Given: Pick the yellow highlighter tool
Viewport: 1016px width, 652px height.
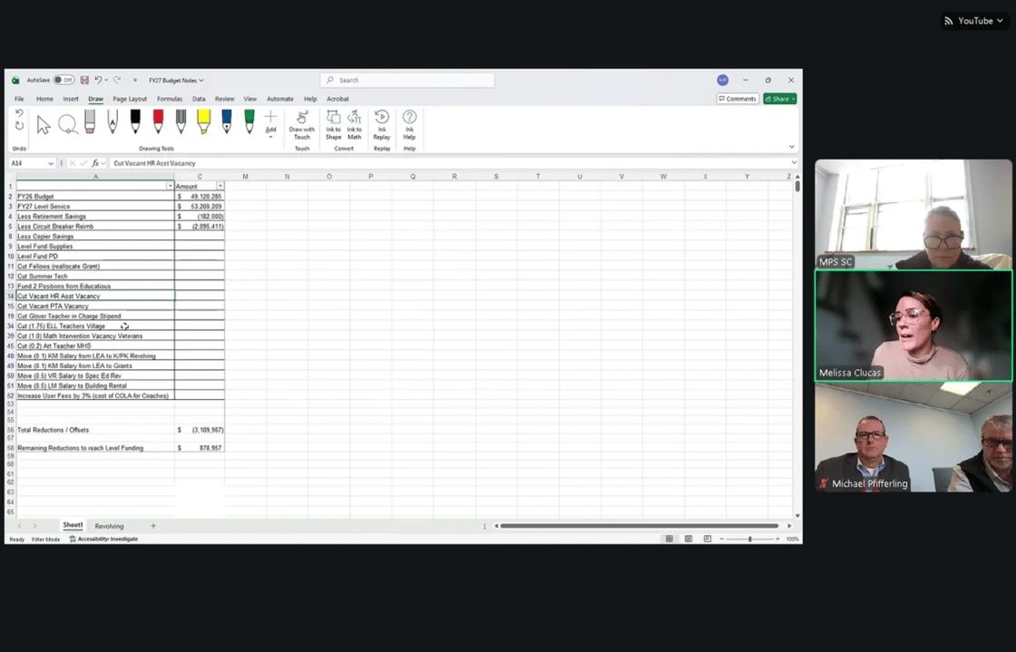Looking at the screenshot, I should (203, 122).
